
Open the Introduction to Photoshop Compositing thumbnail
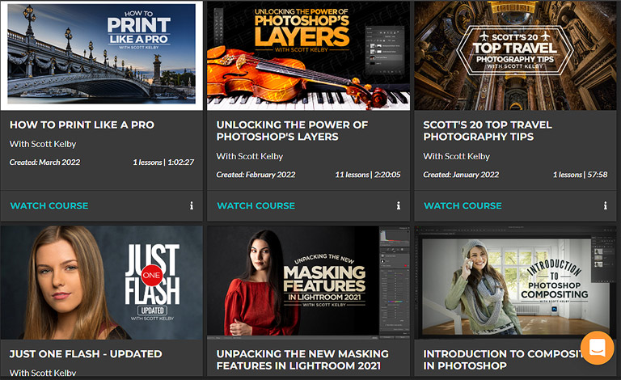point(515,283)
